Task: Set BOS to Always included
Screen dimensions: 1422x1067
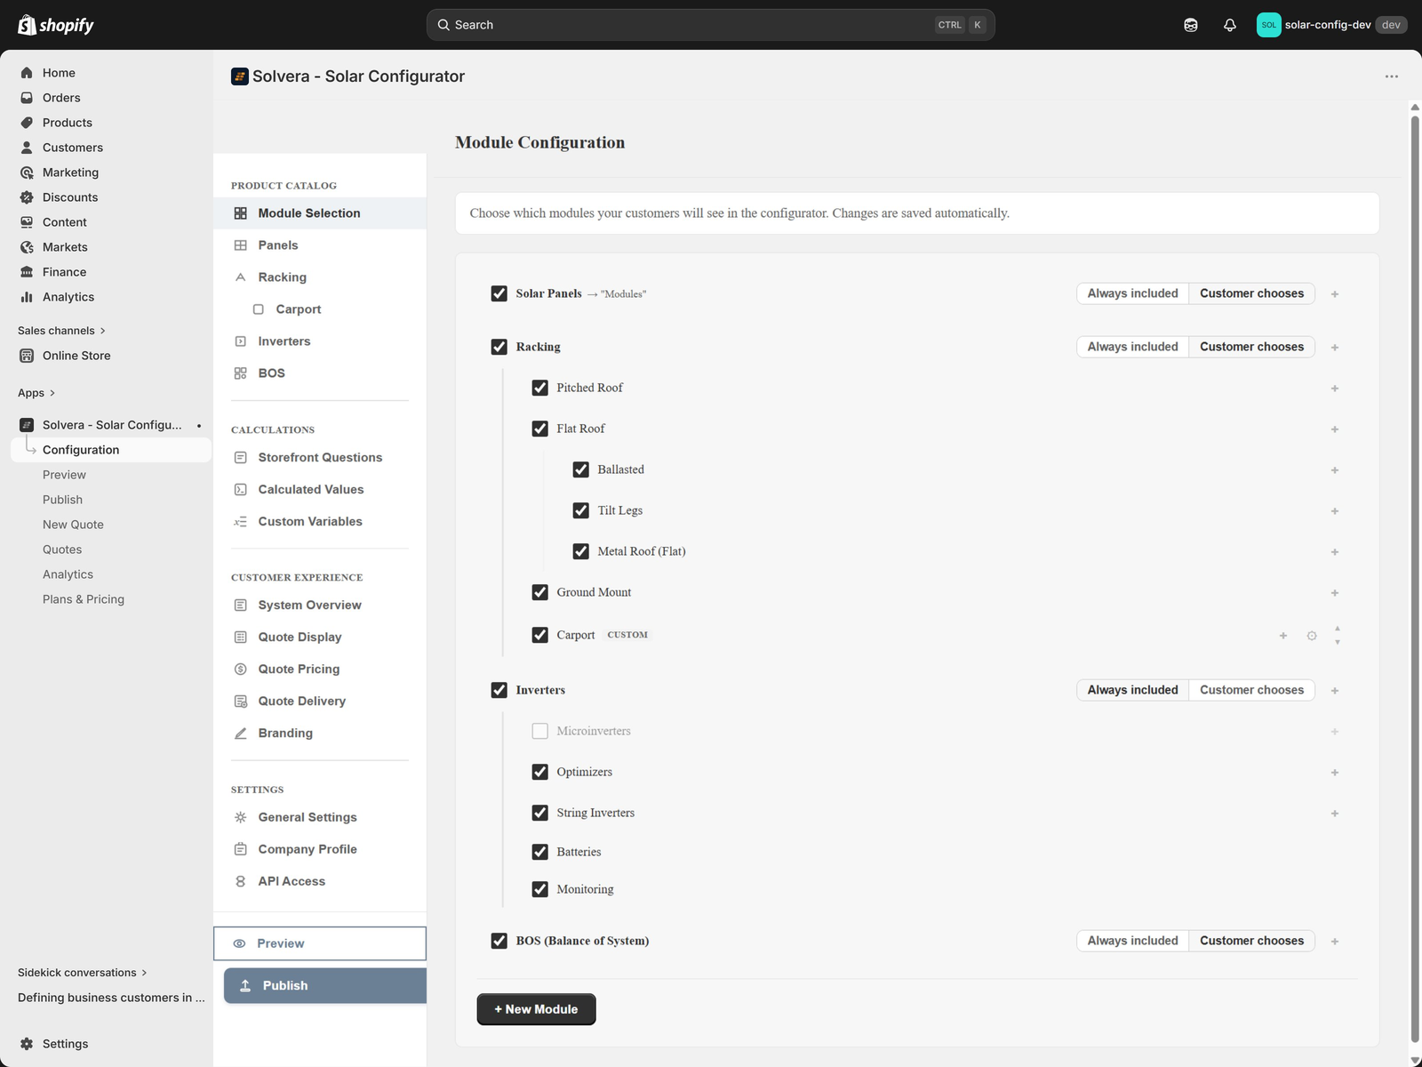Action: point(1132,941)
